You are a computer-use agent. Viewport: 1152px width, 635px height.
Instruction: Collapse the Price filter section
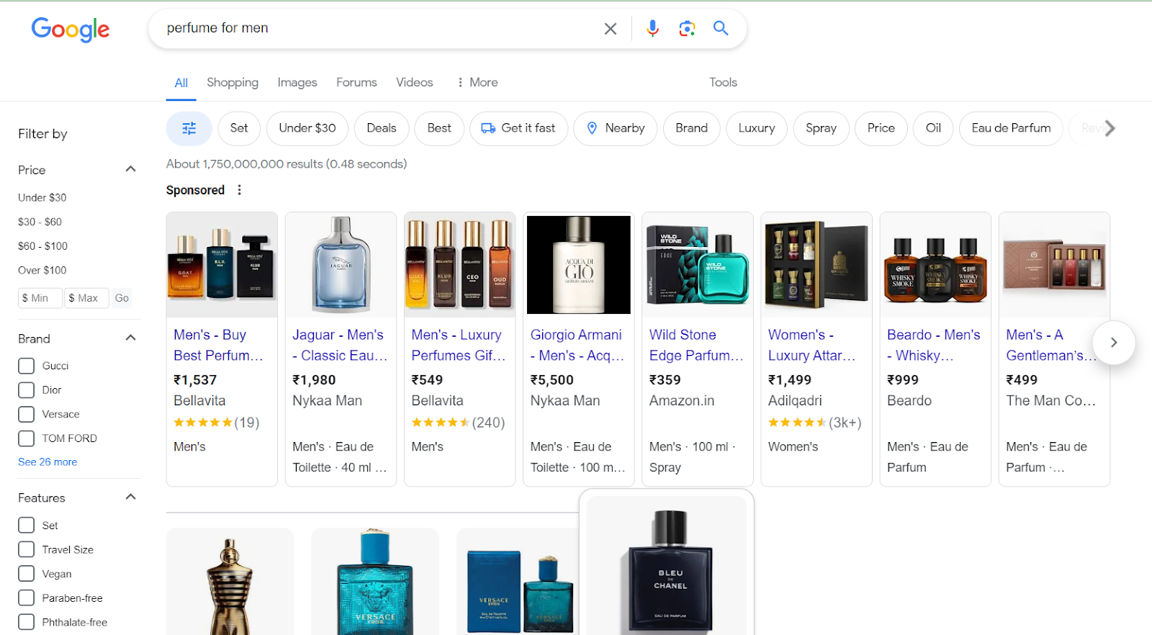click(130, 169)
